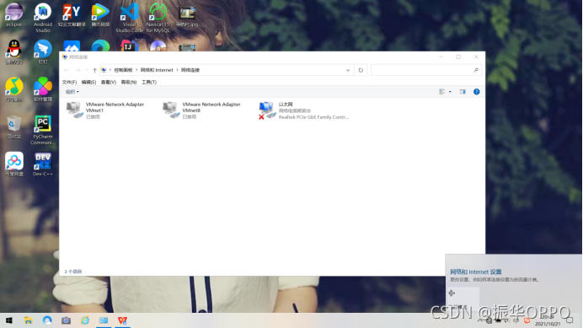583x328 pixels.
Task: Open the blue browser icon in taskbar
Action: pyautogui.click(x=47, y=320)
